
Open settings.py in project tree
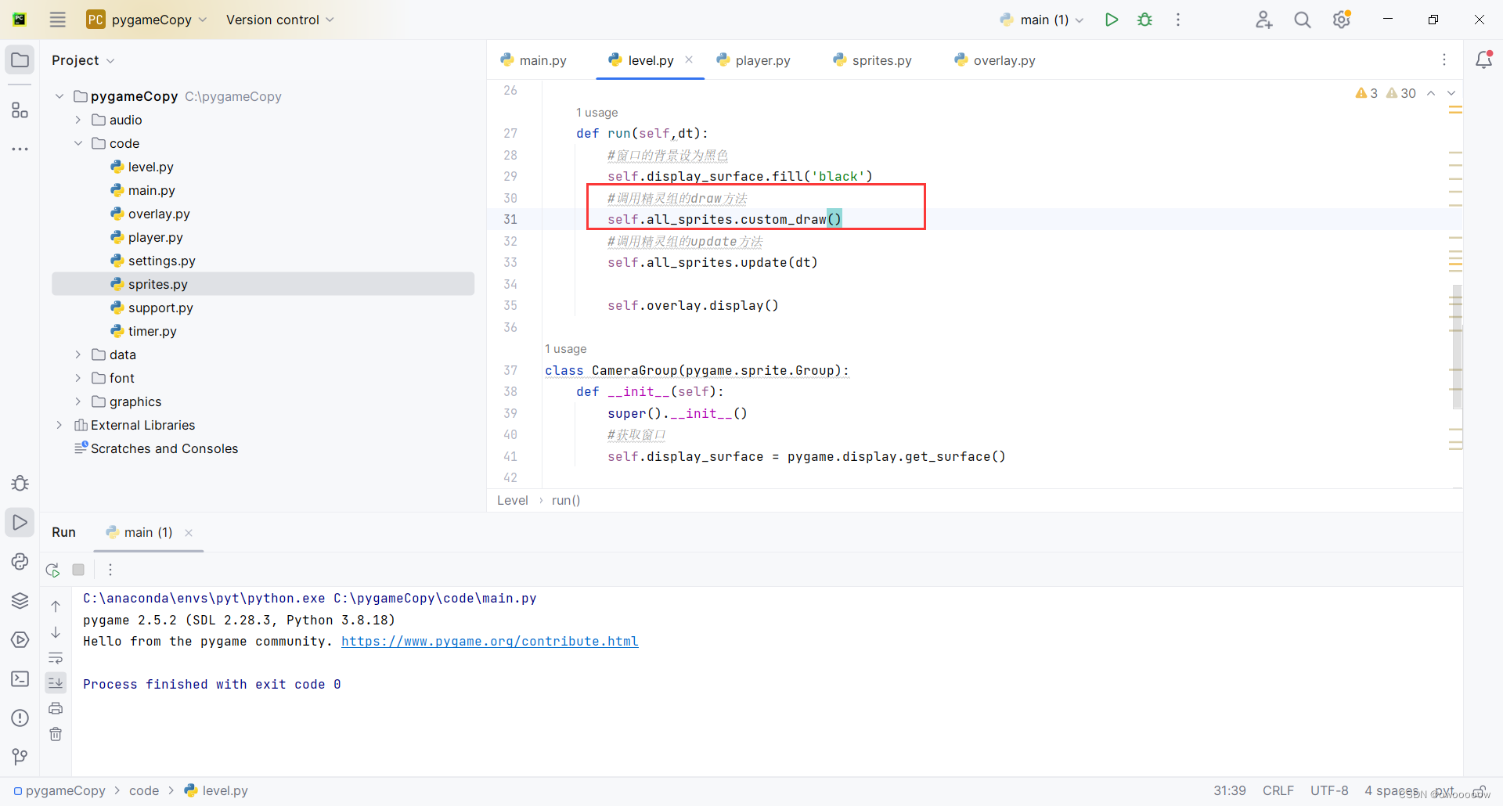click(x=161, y=261)
